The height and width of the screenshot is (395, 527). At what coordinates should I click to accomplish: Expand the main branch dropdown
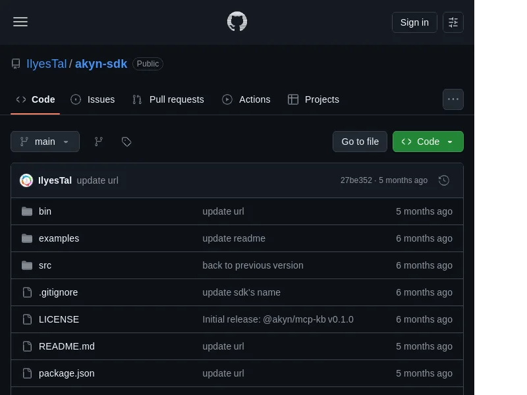[45, 142]
